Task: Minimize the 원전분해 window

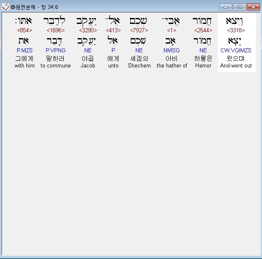Action: 226,7
